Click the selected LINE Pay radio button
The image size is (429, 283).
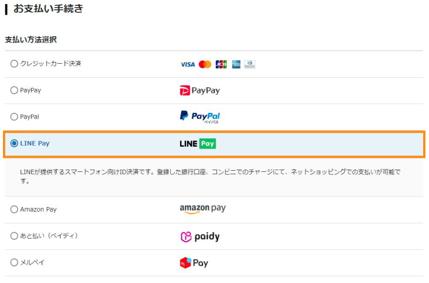click(x=14, y=143)
